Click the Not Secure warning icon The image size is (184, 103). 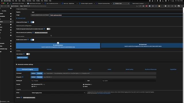pyautogui.click(x=12, y=6)
